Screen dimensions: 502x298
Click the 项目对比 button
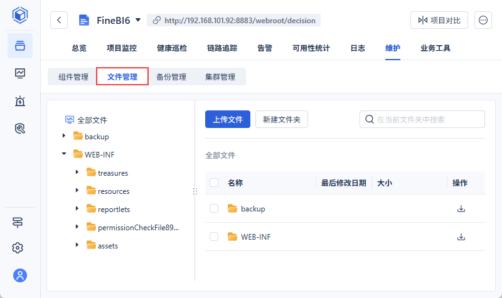pos(439,20)
